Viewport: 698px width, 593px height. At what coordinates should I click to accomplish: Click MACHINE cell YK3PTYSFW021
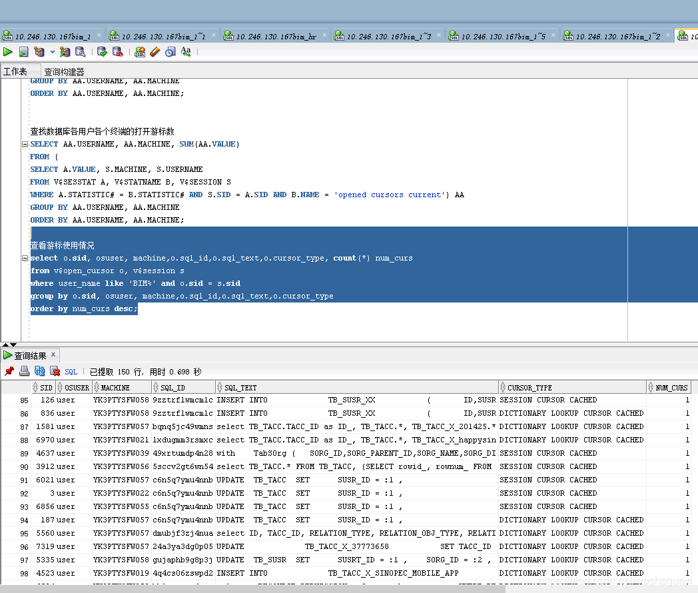tap(121, 440)
